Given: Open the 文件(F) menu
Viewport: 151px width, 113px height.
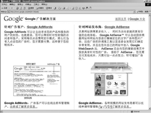Looking at the screenshot, I should [x=4, y=5].
